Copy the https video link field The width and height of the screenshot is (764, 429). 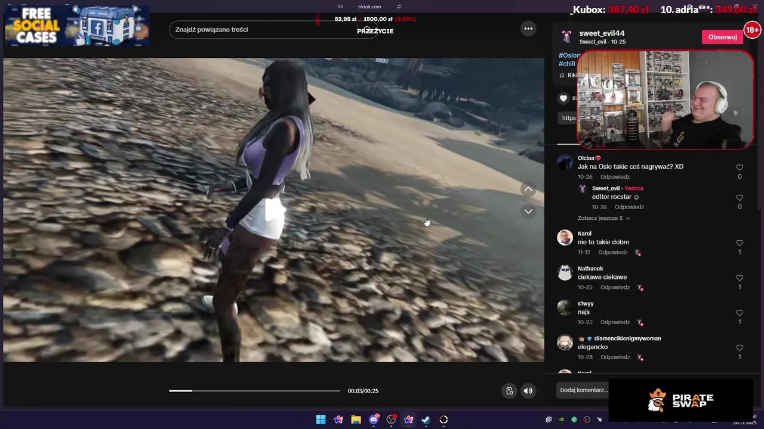568,118
